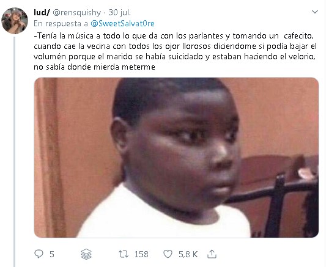The width and height of the screenshot is (329, 267).
Task: Click the tweet text about the vecina
Action: point(175,51)
